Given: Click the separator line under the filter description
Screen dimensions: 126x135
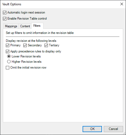Looking at the screenshot, I should point(62,37).
